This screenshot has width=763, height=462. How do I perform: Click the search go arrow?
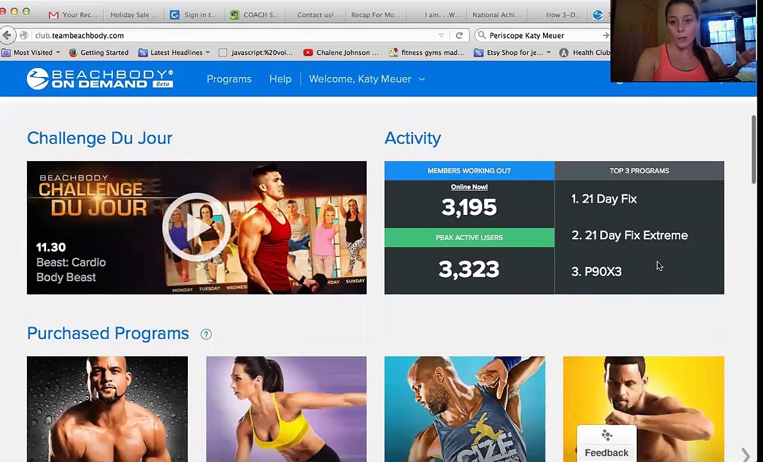tap(605, 35)
